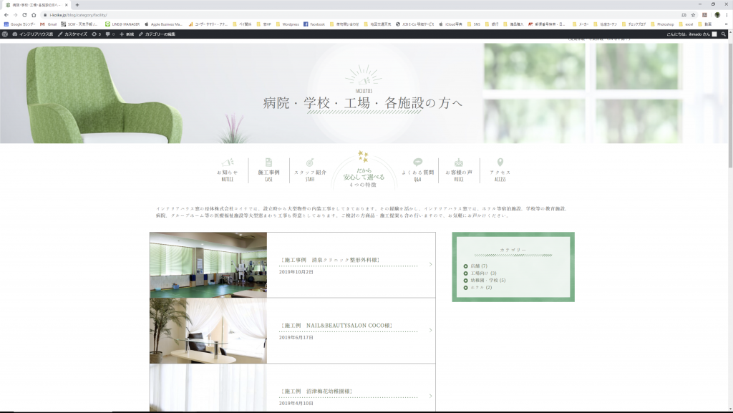Open the Apple Business Manager bookmark
This screenshot has height=413, width=733.
coord(163,24)
